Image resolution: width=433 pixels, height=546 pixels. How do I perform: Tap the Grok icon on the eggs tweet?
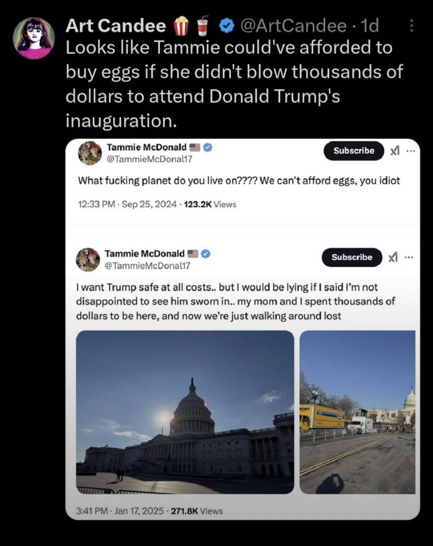(x=395, y=151)
